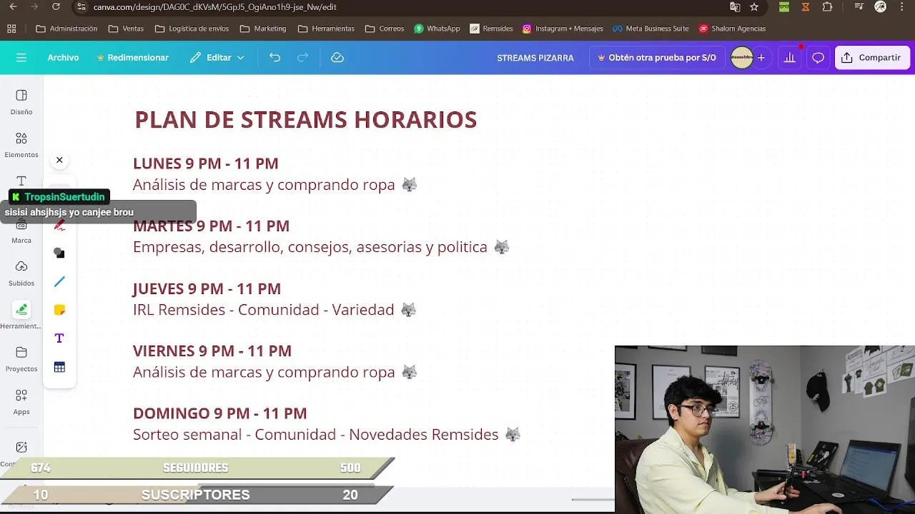915x514 pixels.
Task: Open the Elementos sidebar panel
Action: (x=21, y=145)
